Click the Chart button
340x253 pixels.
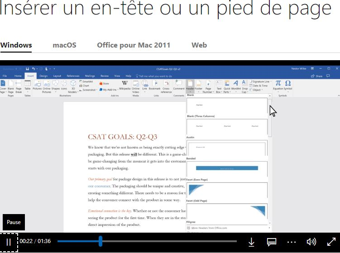click(84, 86)
